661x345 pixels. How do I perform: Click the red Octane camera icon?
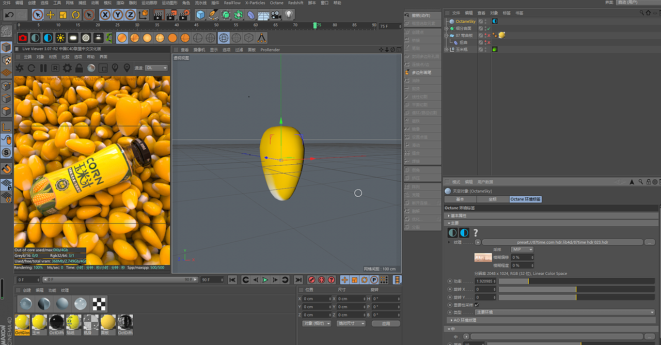click(x=22, y=38)
